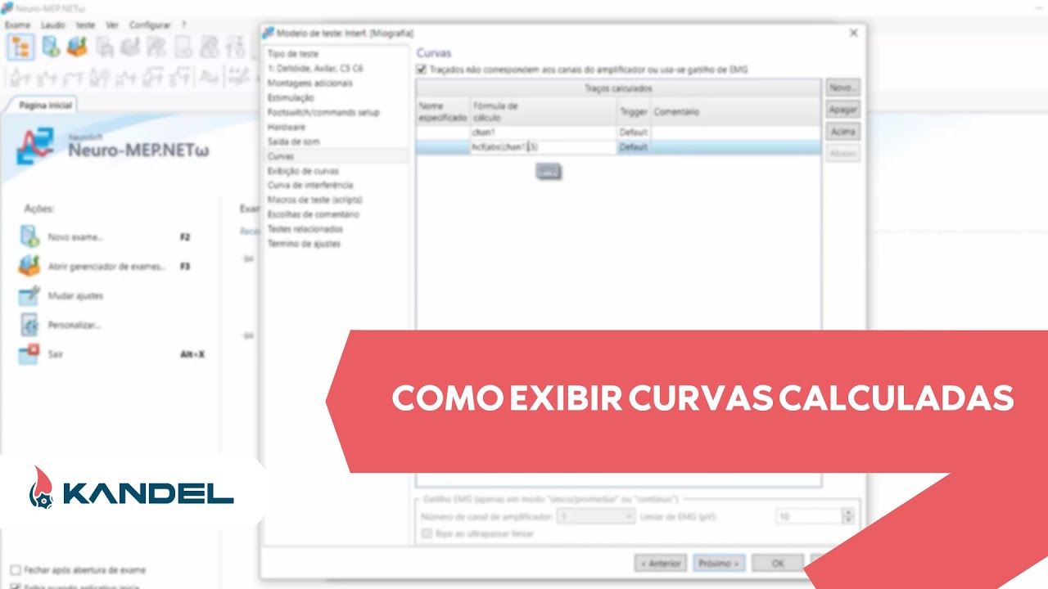1048x589 pixels.
Task: Click the Abaixo button
Action: (x=842, y=154)
